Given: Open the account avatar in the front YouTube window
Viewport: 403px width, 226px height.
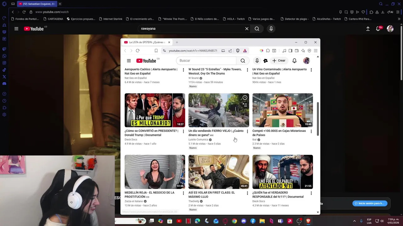Looking at the screenshot, I should (x=306, y=61).
